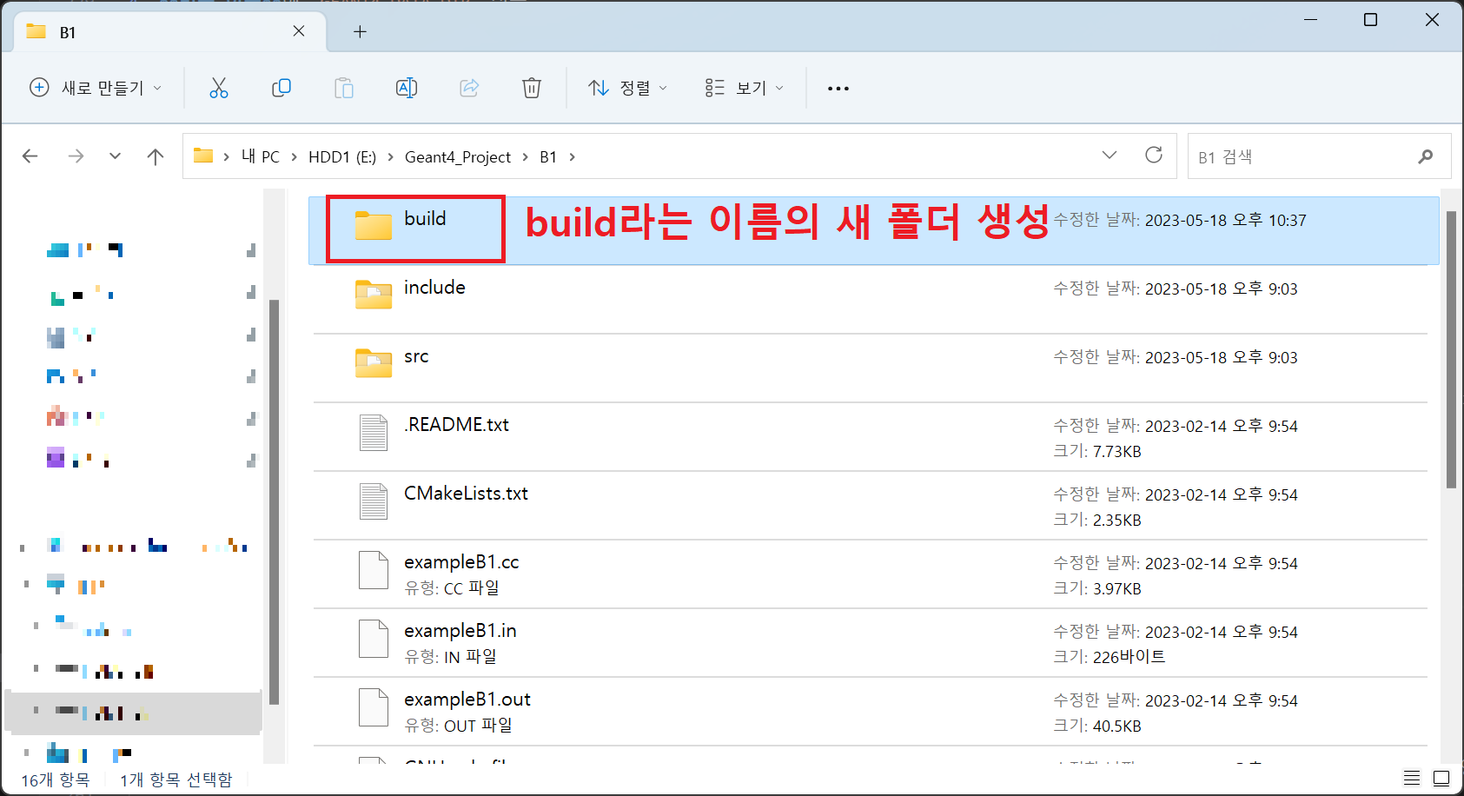Navigate up one folder level arrow
This screenshot has height=796, width=1464.
click(x=156, y=156)
